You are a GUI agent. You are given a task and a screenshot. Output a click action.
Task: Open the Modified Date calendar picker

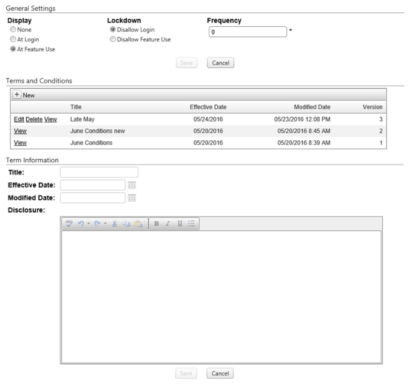[132, 197]
